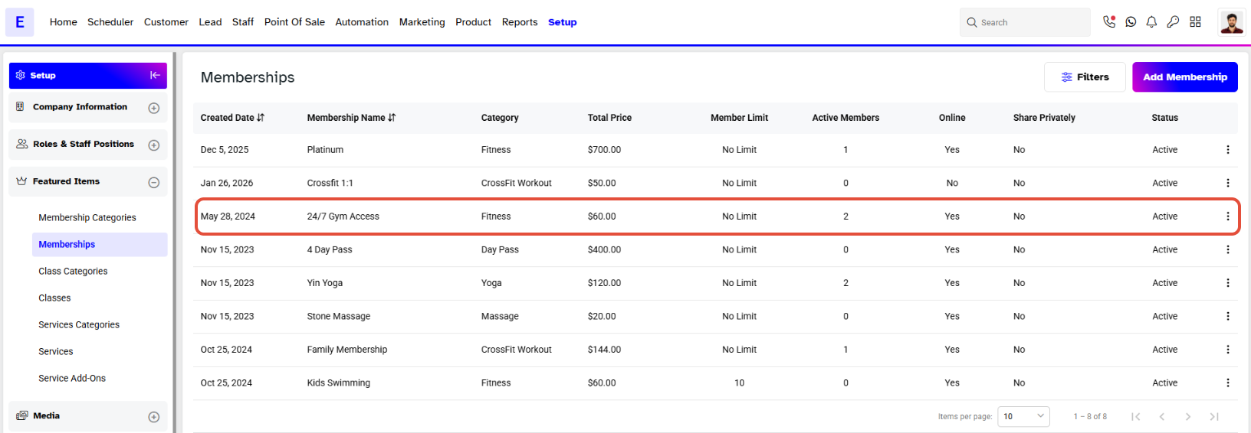The image size is (1251, 433).
Task: Open Membership Categories in sidebar
Action: pos(87,217)
